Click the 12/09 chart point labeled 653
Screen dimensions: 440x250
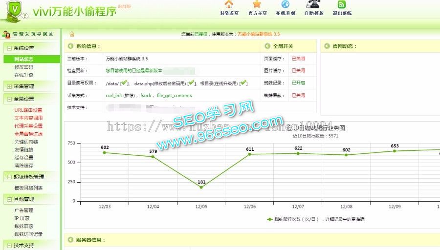click(x=395, y=151)
